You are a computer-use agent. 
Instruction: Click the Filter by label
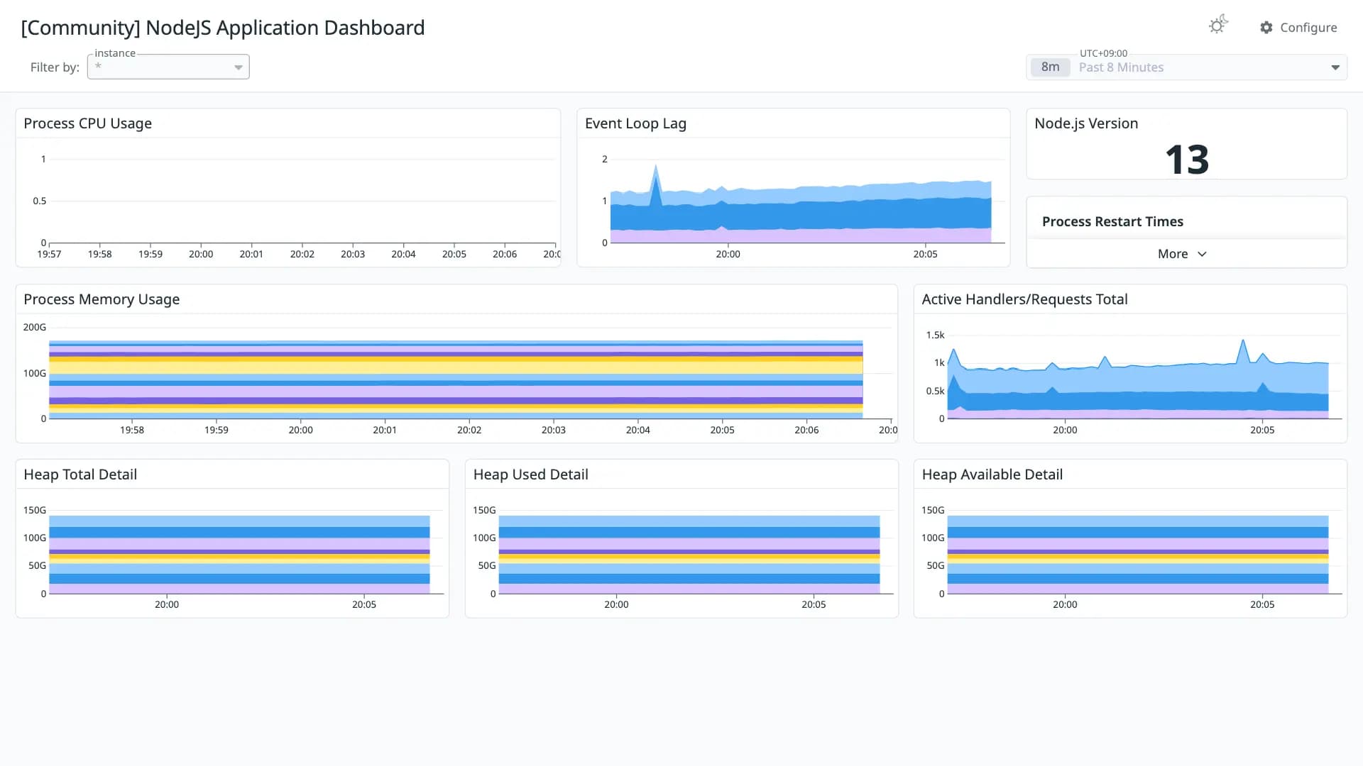(55, 67)
